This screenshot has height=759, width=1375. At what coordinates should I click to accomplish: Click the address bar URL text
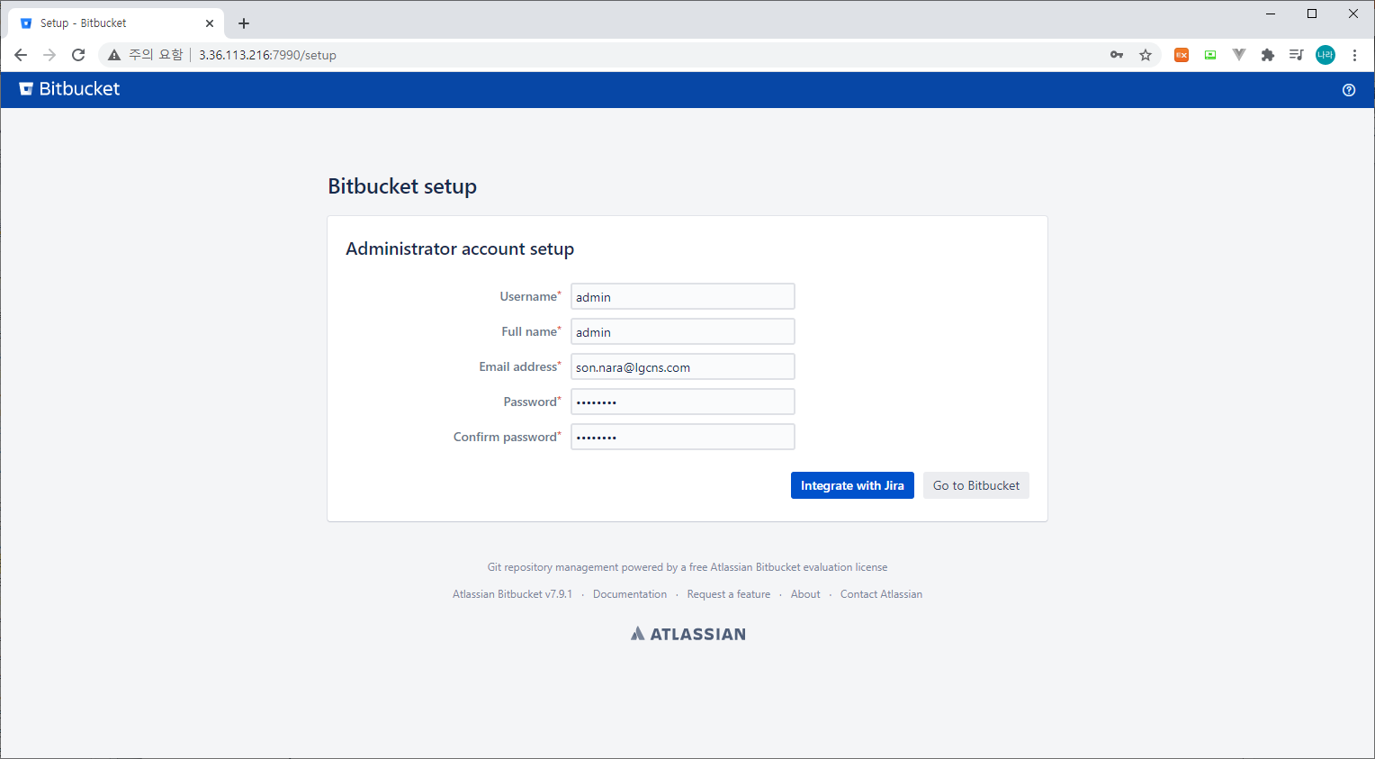pyautogui.click(x=267, y=55)
